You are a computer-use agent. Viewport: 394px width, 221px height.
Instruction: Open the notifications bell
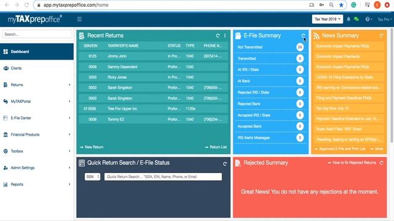[x=348, y=19]
